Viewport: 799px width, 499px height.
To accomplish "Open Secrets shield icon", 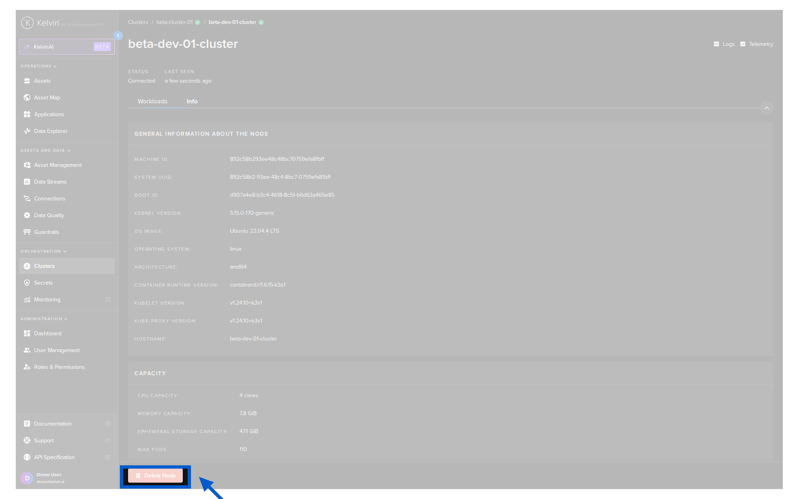I will [27, 283].
